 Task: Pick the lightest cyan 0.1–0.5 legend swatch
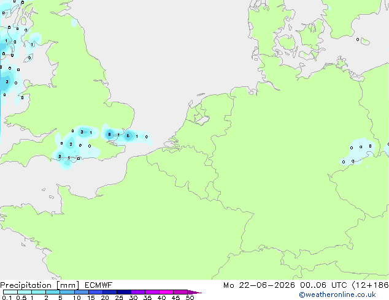pos(10,292)
